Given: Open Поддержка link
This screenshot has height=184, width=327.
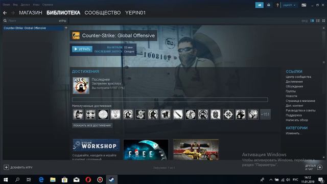Looking at the screenshot, I should point(294,115).
